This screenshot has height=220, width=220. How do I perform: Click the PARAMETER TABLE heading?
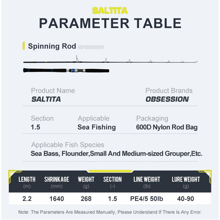(110, 23)
